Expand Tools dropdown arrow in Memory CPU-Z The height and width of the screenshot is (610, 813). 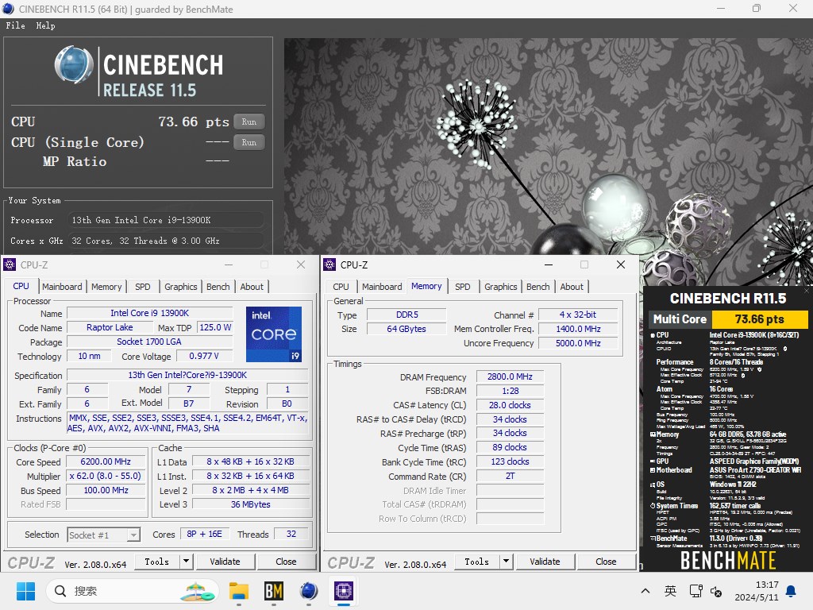click(506, 562)
